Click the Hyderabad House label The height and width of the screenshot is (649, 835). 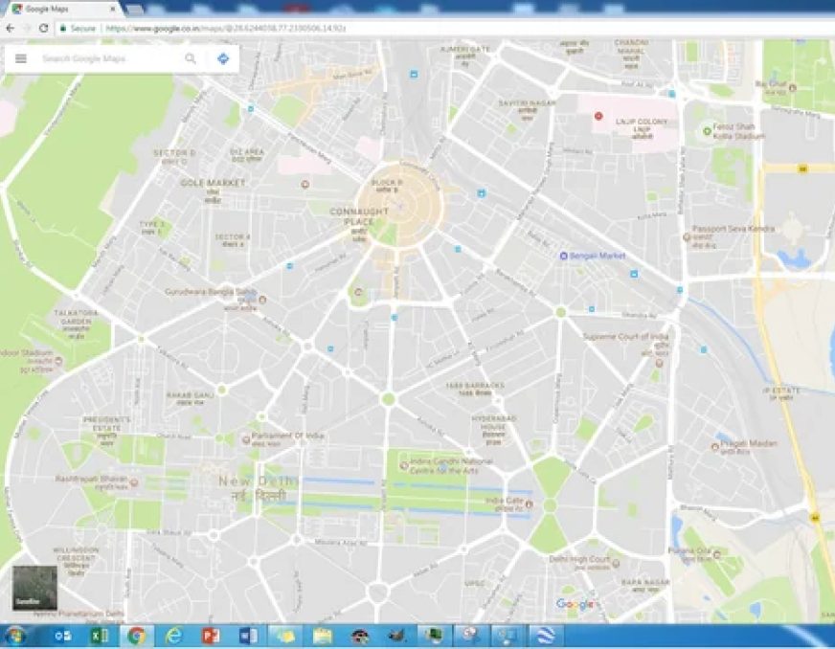494,423
